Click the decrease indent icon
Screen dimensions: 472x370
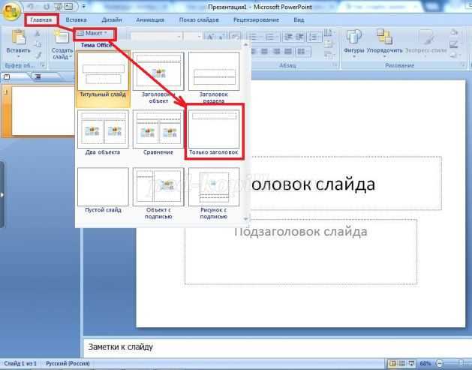pos(288,37)
